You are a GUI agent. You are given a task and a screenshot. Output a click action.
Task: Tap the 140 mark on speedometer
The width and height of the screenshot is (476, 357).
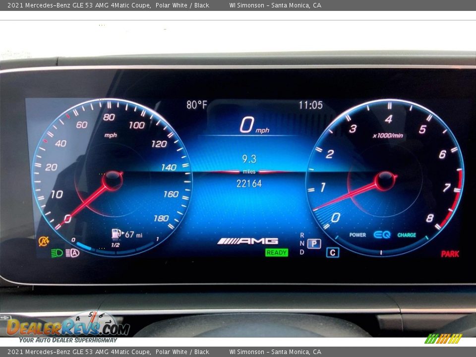169,167
